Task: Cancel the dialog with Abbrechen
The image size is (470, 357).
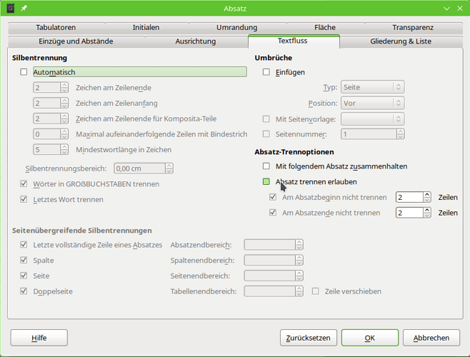Action: tap(431, 338)
